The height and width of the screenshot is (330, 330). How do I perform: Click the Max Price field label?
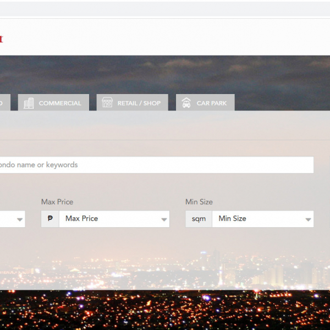(x=57, y=202)
